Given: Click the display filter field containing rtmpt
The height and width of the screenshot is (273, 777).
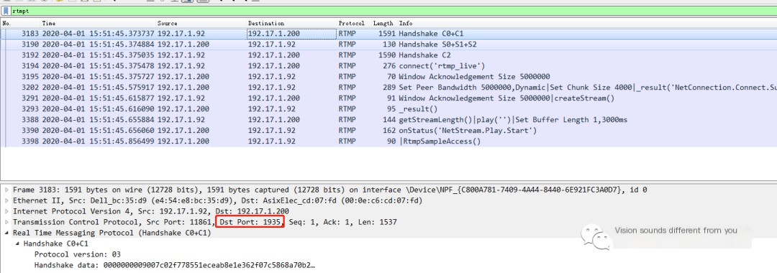Looking at the screenshot, I should pyautogui.click(x=394, y=10).
